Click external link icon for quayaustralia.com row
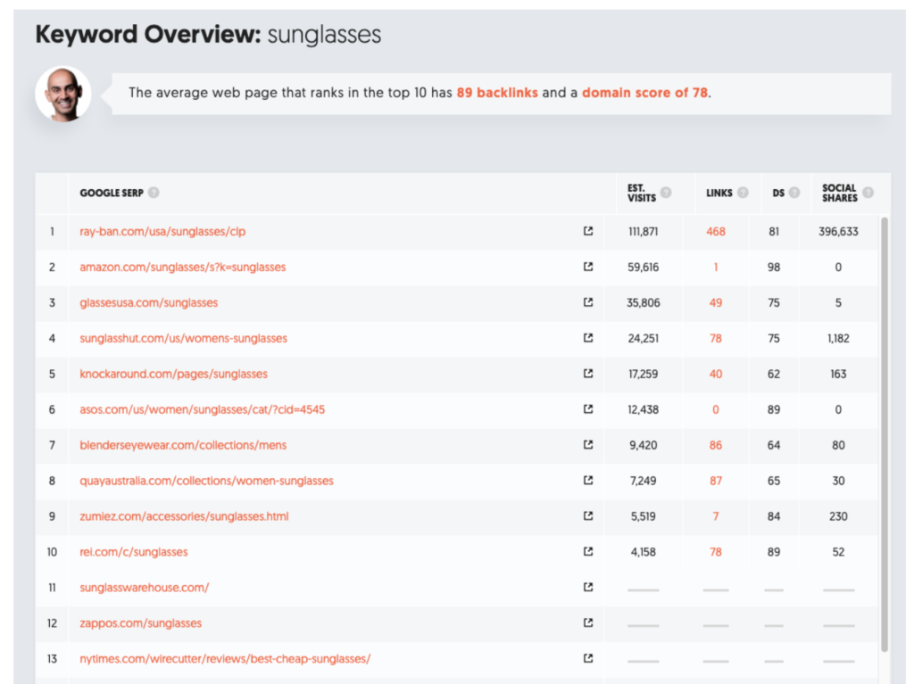 point(588,481)
